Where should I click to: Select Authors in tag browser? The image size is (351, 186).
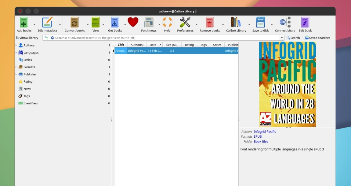tap(29, 45)
